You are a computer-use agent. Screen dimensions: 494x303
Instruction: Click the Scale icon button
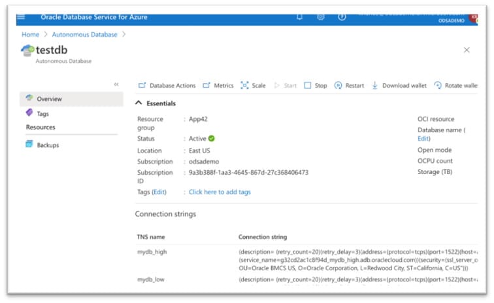[x=253, y=86]
